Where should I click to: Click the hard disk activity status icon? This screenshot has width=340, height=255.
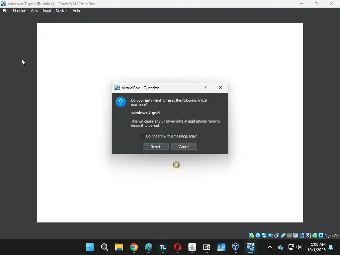[252, 235]
